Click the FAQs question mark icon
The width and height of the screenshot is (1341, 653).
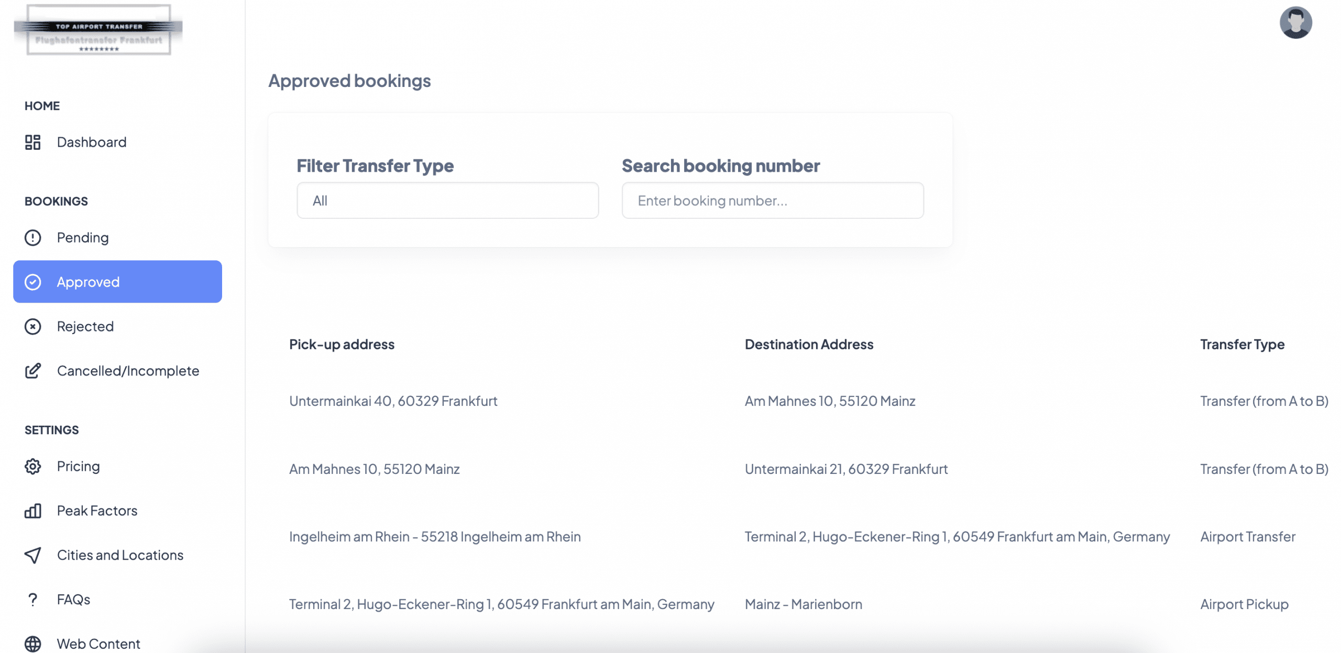pyautogui.click(x=32, y=599)
